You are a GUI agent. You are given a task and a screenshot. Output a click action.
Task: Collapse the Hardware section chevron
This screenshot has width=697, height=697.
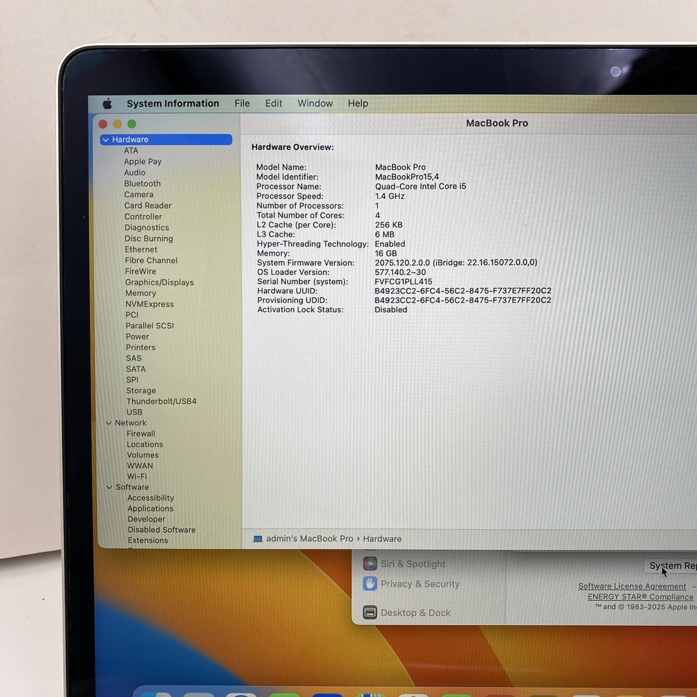coord(106,140)
